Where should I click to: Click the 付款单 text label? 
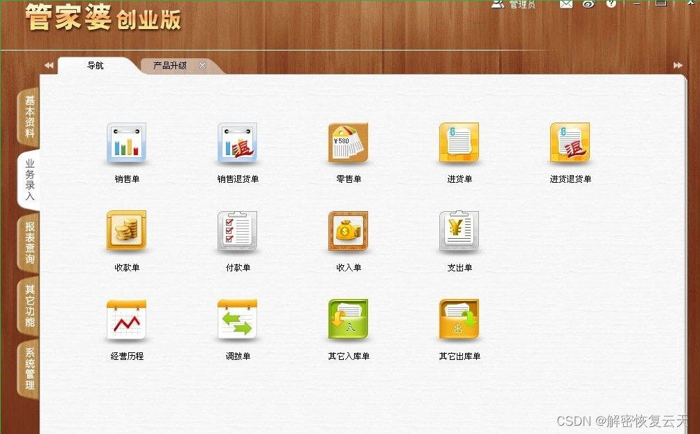click(238, 268)
